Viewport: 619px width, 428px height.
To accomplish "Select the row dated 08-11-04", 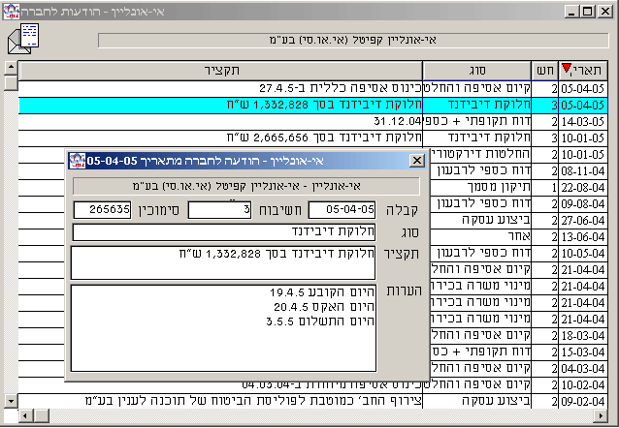I will click(518, 171).
